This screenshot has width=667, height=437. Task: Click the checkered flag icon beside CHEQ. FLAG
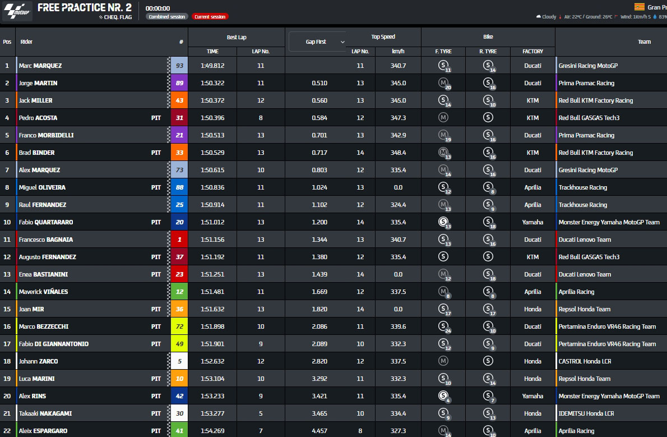(x=100, y=17)
